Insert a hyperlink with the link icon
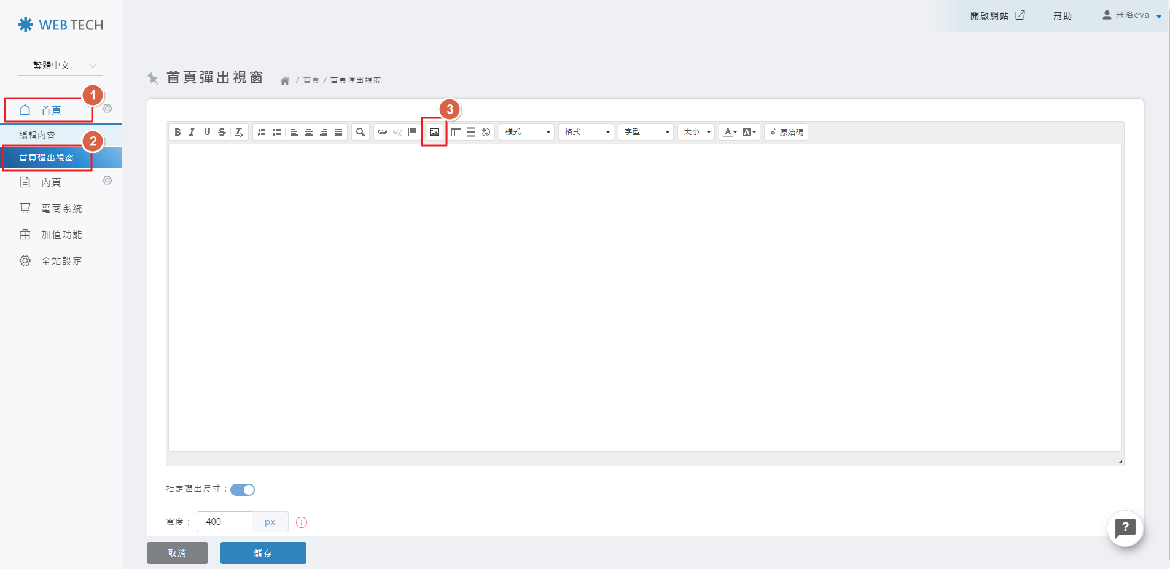 [383, 132]
